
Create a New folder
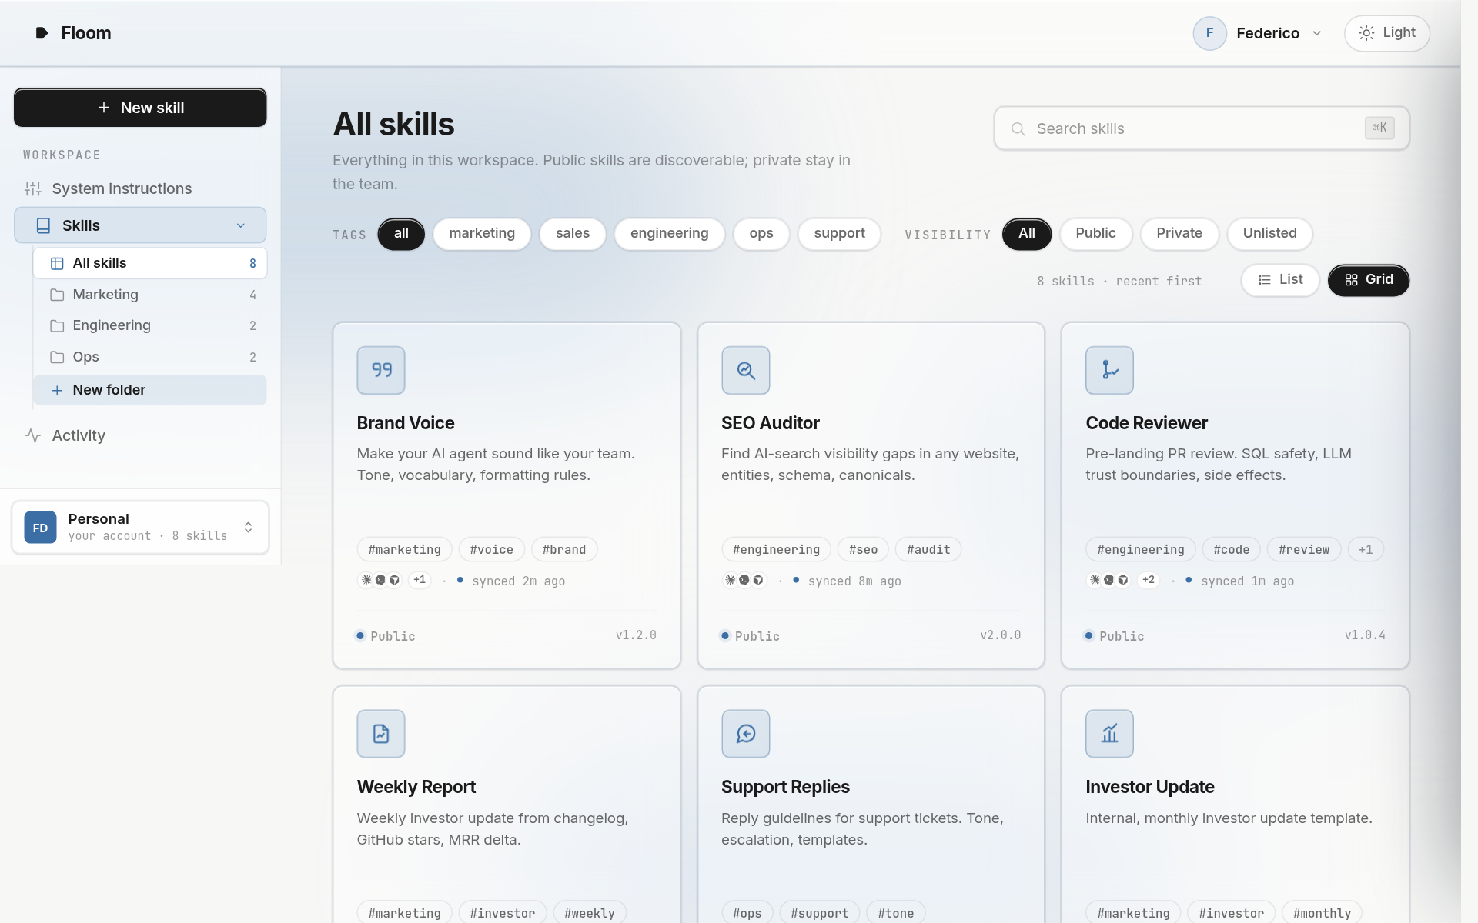(x=150, y=390)
